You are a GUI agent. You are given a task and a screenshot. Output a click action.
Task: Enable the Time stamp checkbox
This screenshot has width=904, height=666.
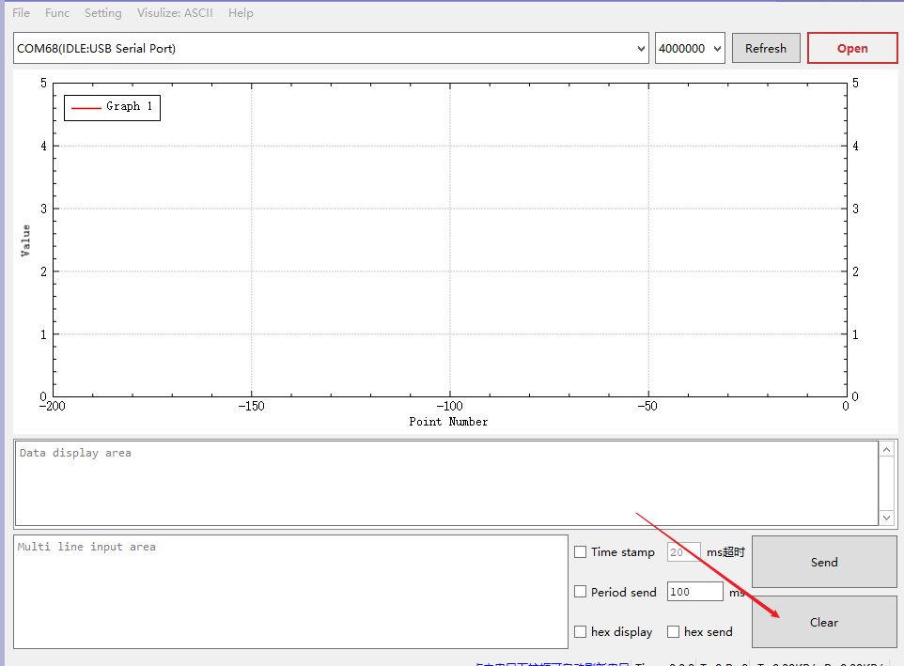[581, 552]
